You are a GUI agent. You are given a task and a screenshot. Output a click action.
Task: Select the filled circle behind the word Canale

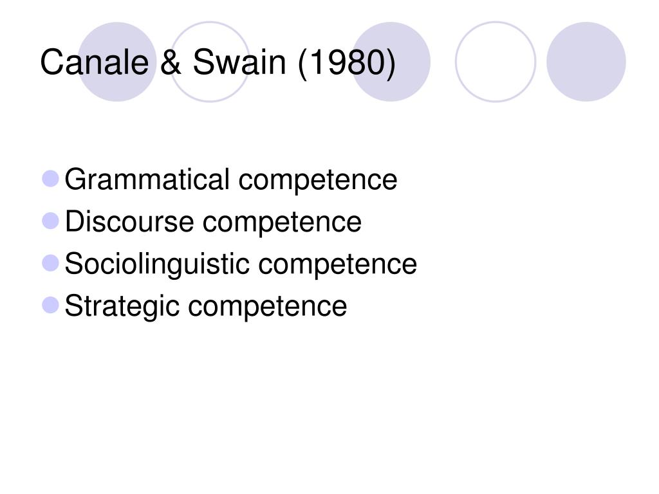(117, 62)
